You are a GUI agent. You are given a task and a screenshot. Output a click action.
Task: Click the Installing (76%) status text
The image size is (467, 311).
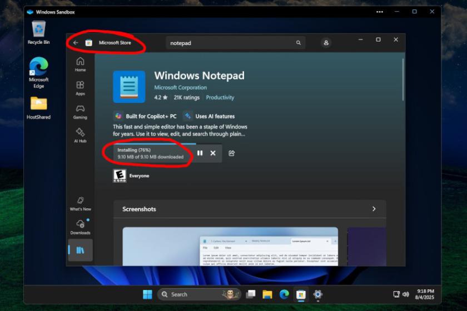(x=134, y=150)
